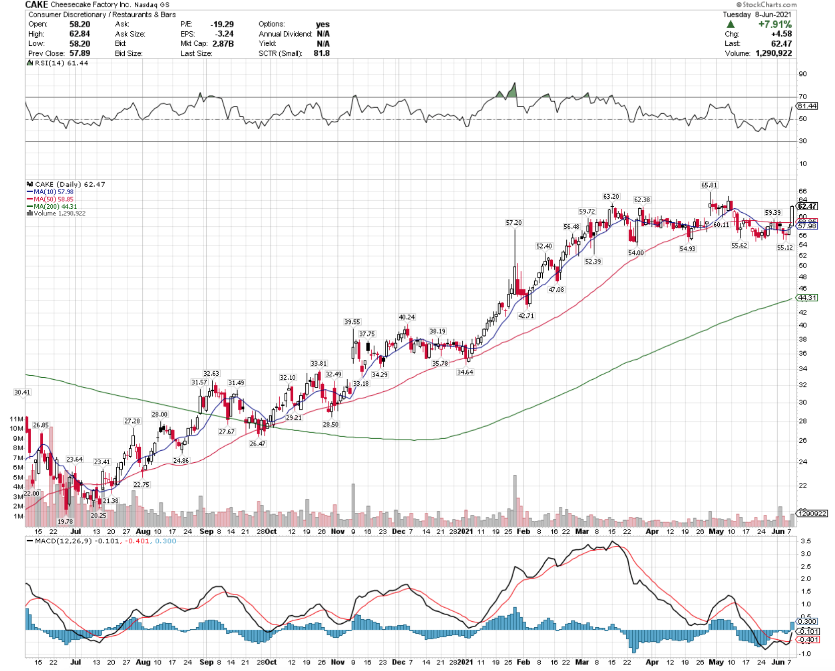Click the Options yes value
This screenshot has height=671, width=835.
[322, 24]
